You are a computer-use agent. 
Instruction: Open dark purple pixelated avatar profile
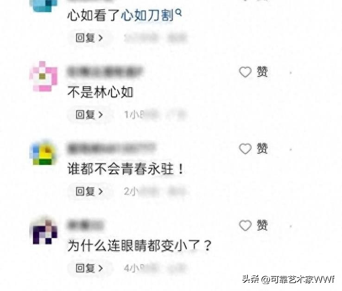point(44,231)
